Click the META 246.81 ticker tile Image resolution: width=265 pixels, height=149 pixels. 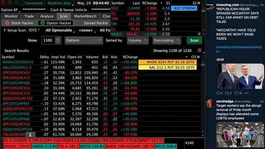[x=92, y=146]
